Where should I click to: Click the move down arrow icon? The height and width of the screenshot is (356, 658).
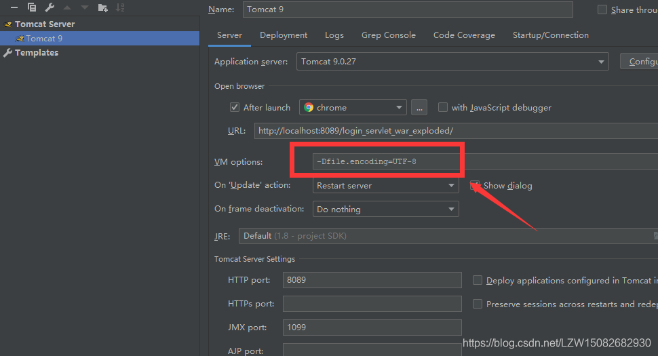[x=85, y=7]
